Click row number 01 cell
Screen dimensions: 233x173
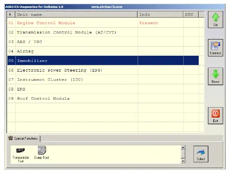pos(11,23)
